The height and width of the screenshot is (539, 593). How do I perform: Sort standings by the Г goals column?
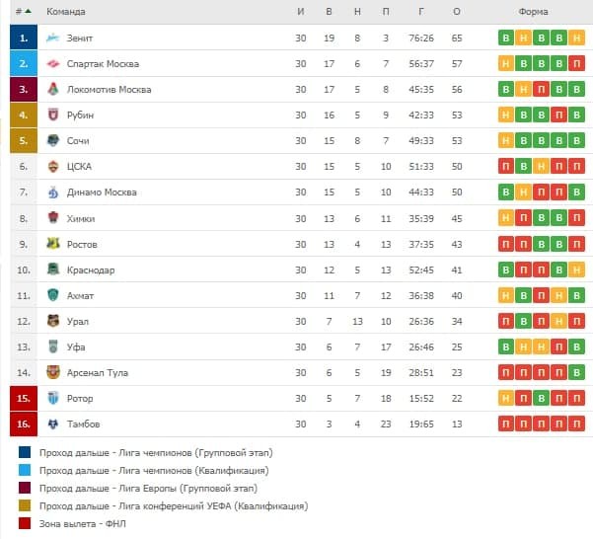pos(421,12)
